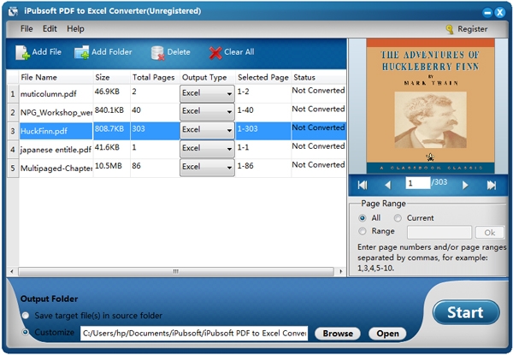The width and height of the screenshot is (513, 355).
Task: Go to previous preview page
Action: pyautogui.click(x=388, y=185)
